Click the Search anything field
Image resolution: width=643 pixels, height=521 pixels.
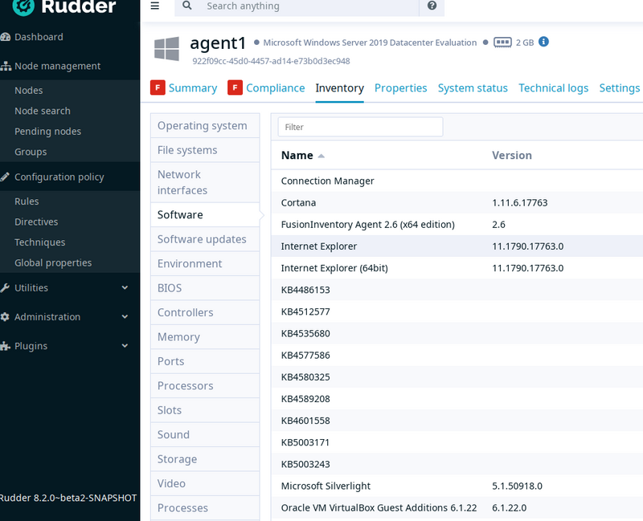pos(309,6)
